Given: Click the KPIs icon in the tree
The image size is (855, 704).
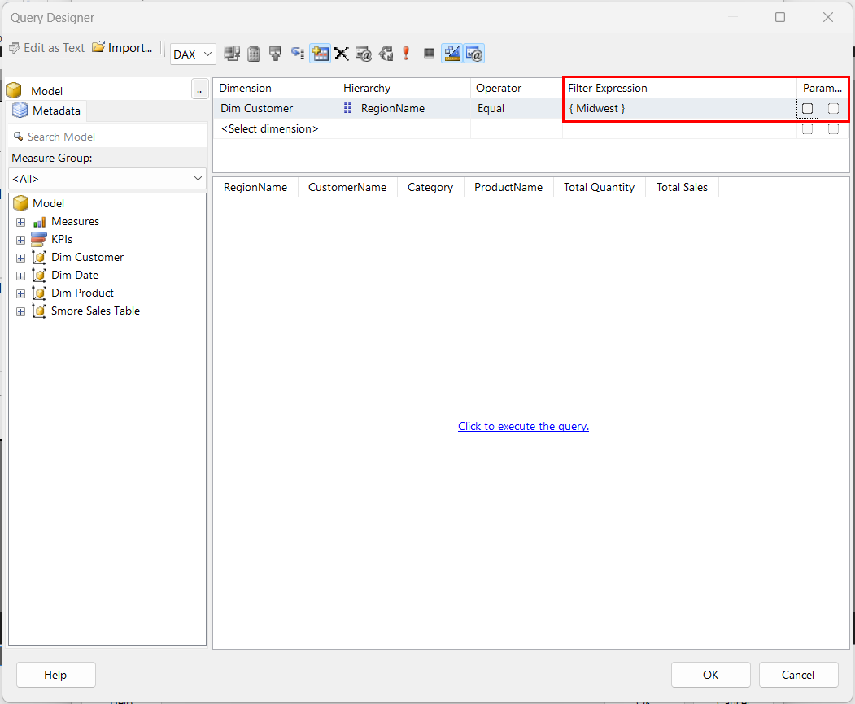Looking at the screenshot, I should pos(39,239).
